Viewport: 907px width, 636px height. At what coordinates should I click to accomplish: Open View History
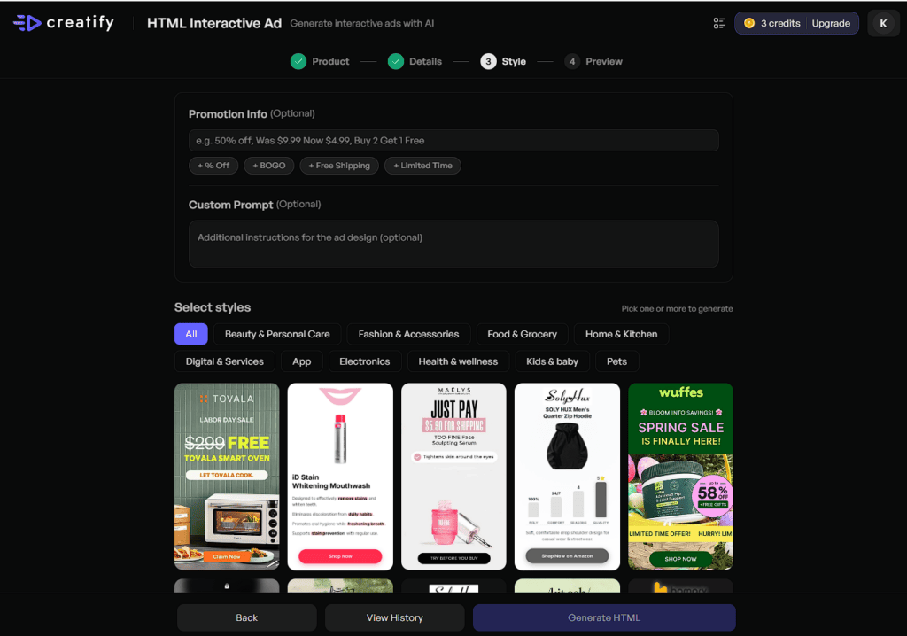(x=394, y=617)
